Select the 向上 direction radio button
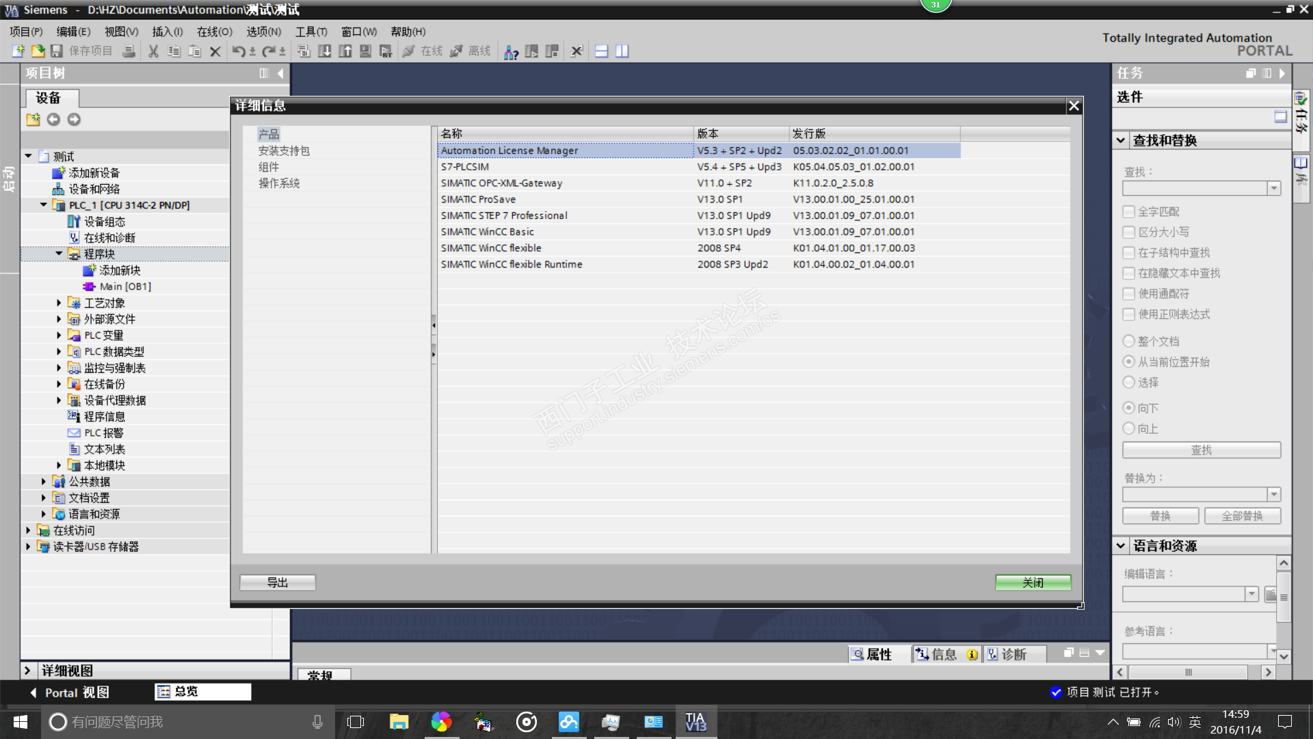 click(x=1129, y=429)
